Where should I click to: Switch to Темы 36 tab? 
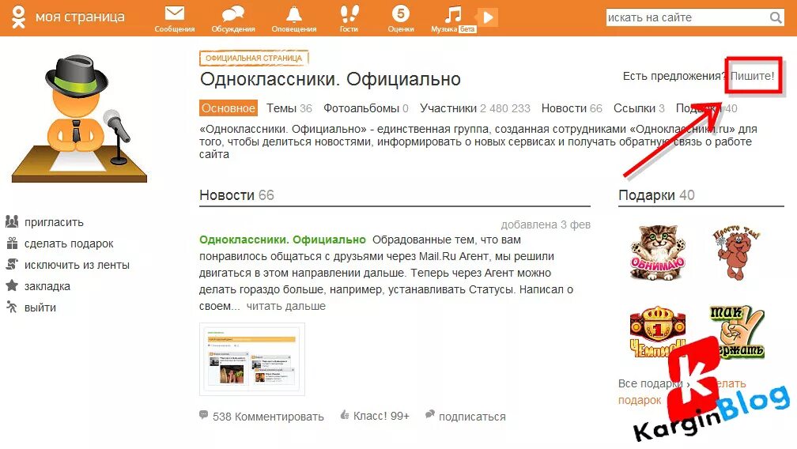pyautogui.click(x=289, y=108)
